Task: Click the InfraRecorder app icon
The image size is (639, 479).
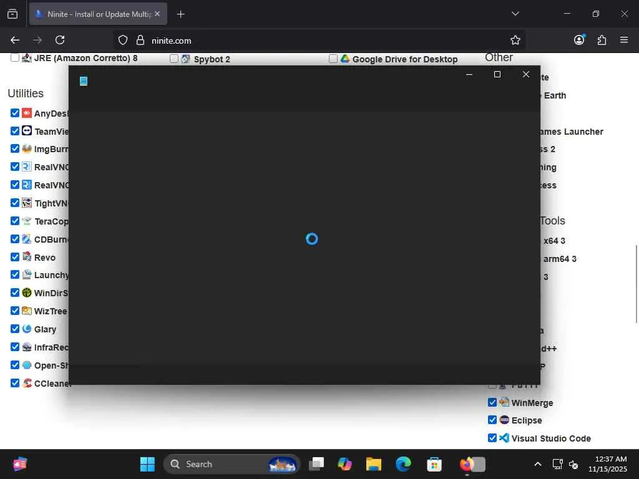Action: 27,347
